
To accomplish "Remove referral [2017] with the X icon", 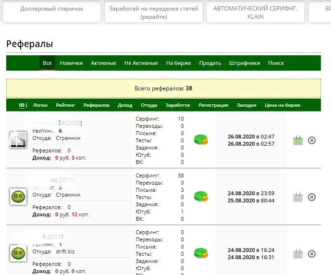I will coord(312,197).
